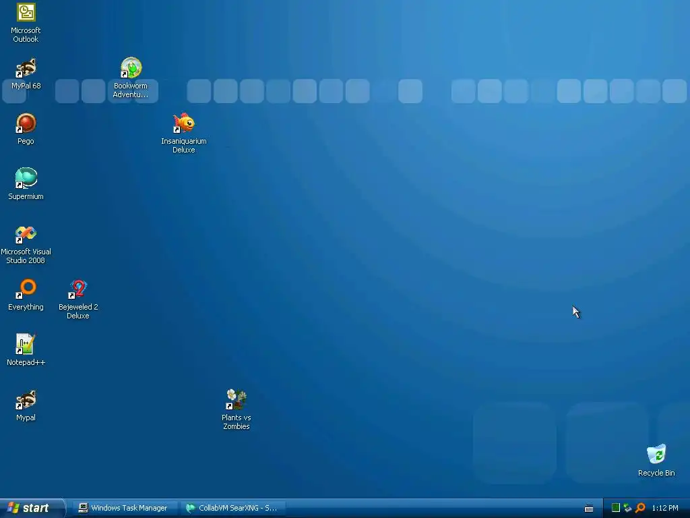Open the Start menu
690x518 pixels.
[x=32, y=508]
